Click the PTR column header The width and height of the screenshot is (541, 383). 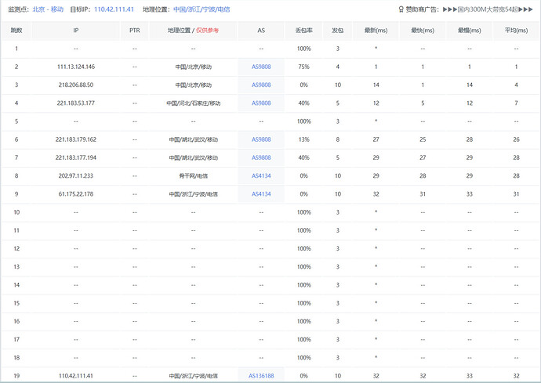(x=135, y=31)
